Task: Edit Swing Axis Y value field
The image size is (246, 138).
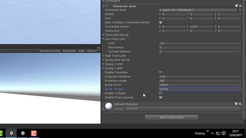Action: click(x=201, y=31)
